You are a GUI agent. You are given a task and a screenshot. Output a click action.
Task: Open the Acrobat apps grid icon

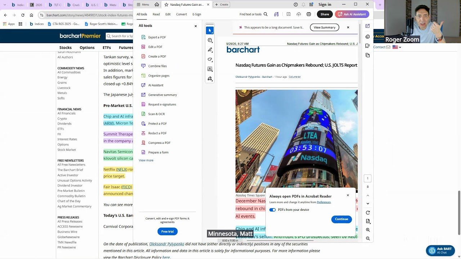pyautogui.click(x=311, y=4)
